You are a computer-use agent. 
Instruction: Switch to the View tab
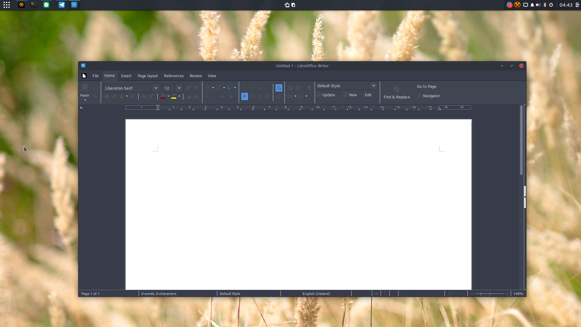212,76
